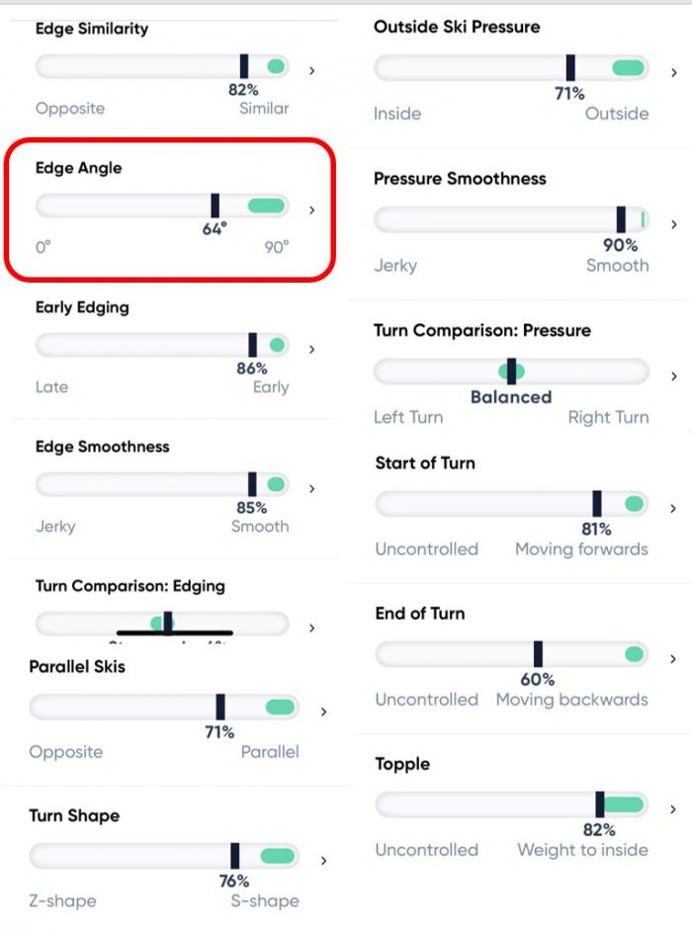Click the Edge Angle slider bar
Image resolution: width=692 pixels, height=930 pixels.
(x=162, y=206)
